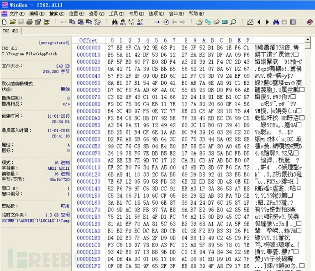Click the [unregistered] label in info panel
315x271 pixels.
click(54, 42)
